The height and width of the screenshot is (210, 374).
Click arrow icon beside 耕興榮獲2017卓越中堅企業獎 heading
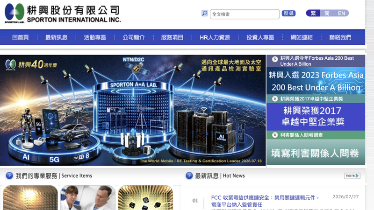[275, 98]
